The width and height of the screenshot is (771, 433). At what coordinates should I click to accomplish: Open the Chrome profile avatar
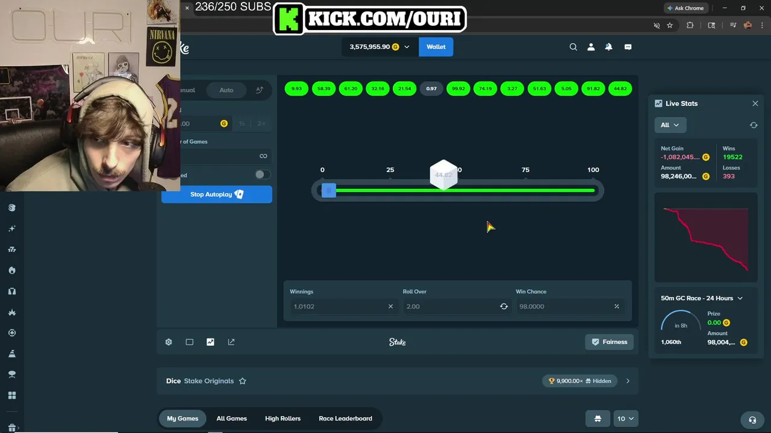click(x=748, y=25)
